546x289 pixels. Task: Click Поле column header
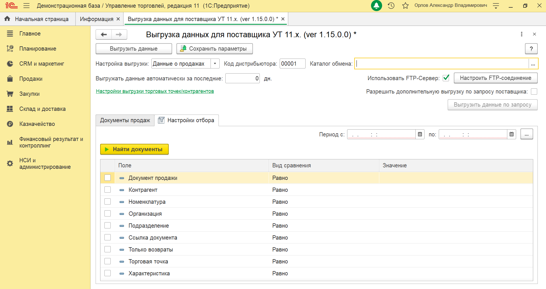pos(191,165)
